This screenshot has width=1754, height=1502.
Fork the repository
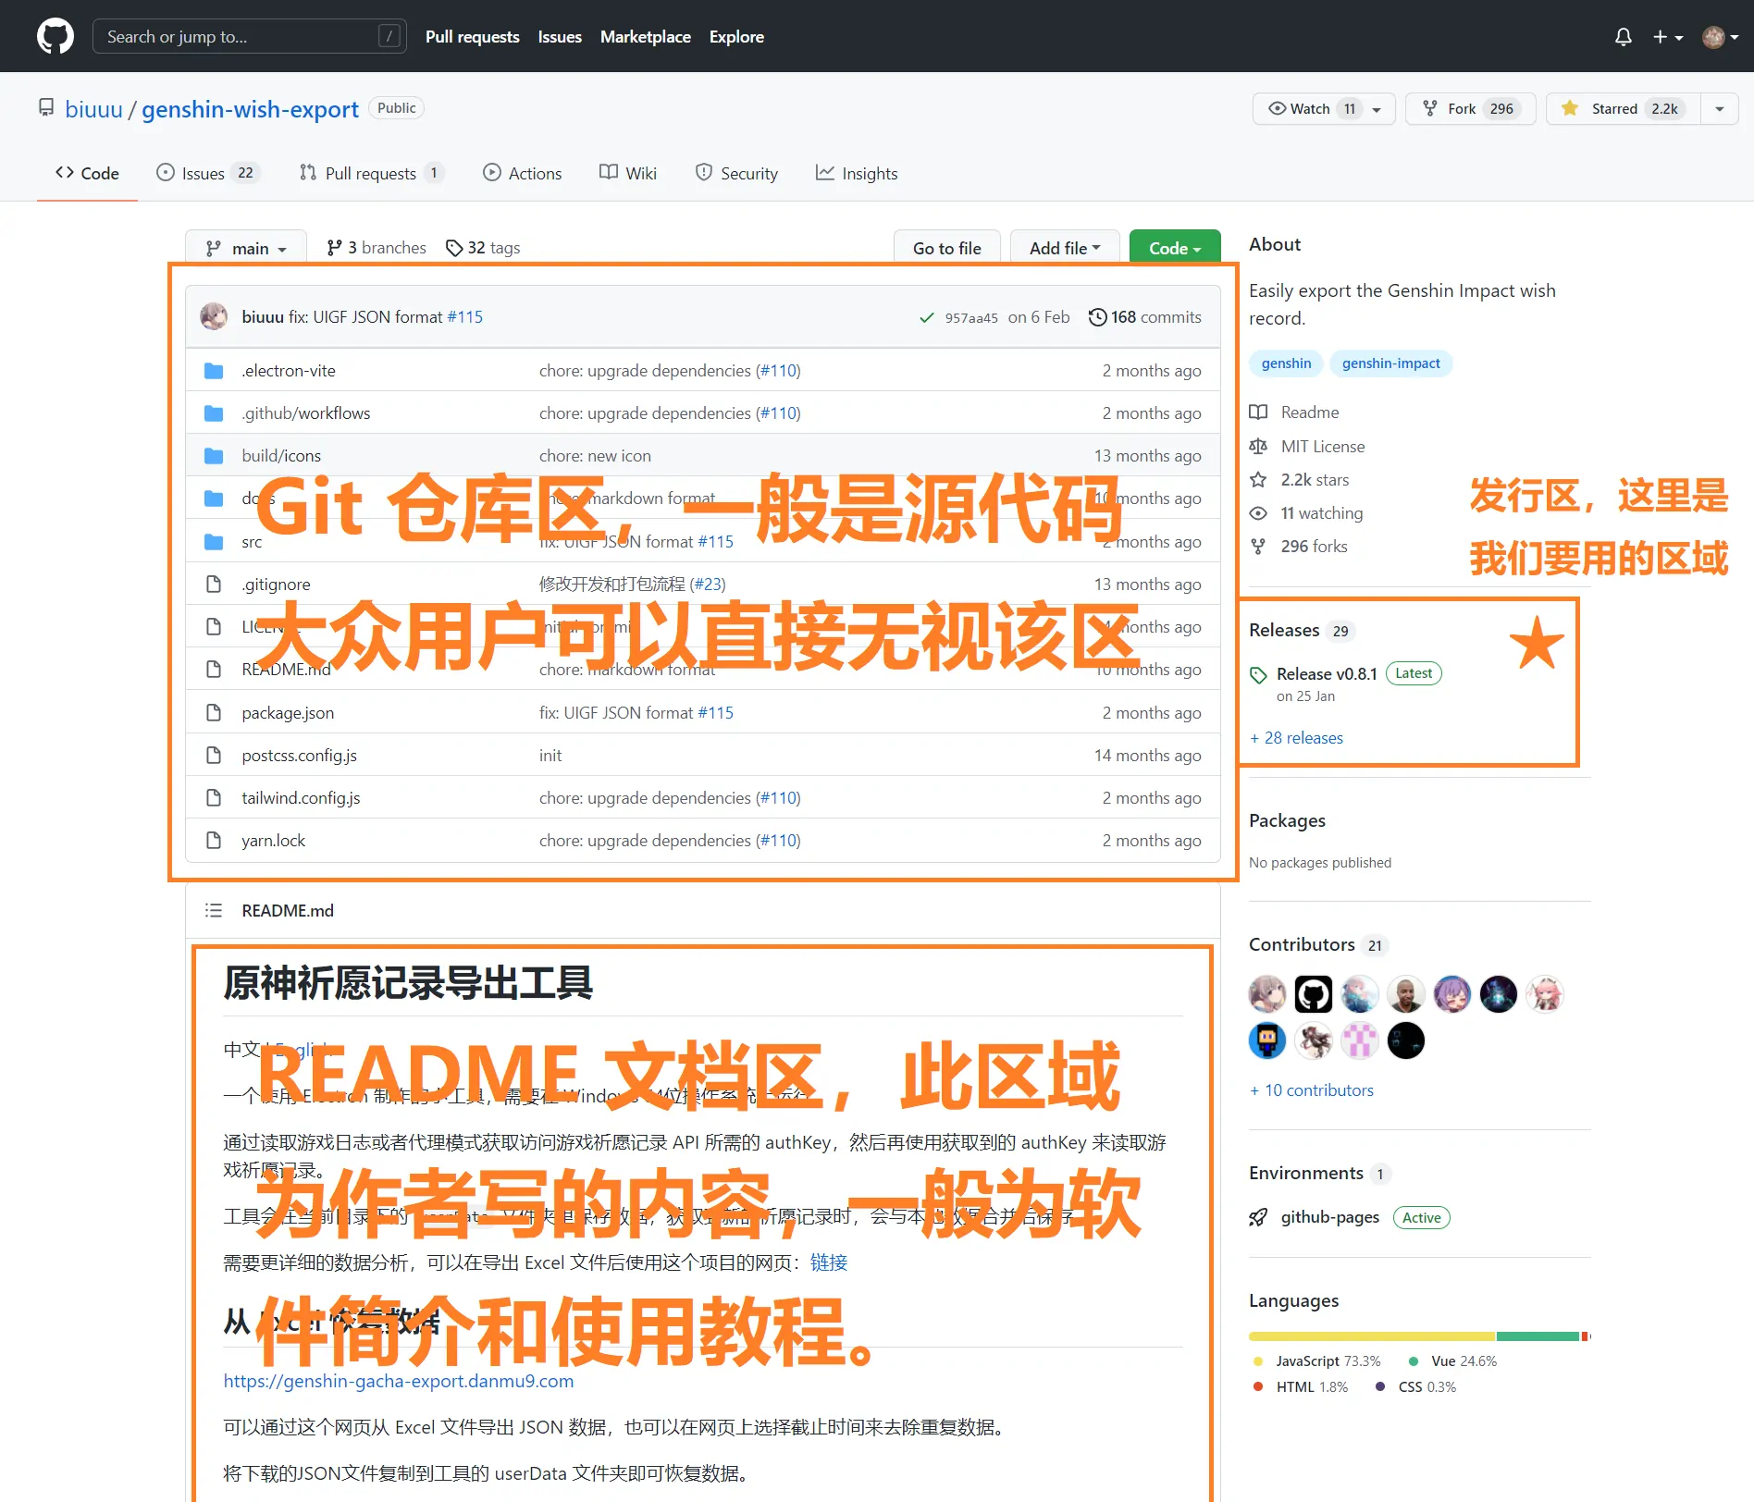coord(1470,108)
